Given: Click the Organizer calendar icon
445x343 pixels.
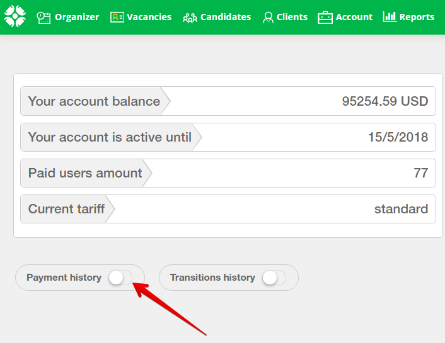Looking at the screenshot, I should (43, 18).
